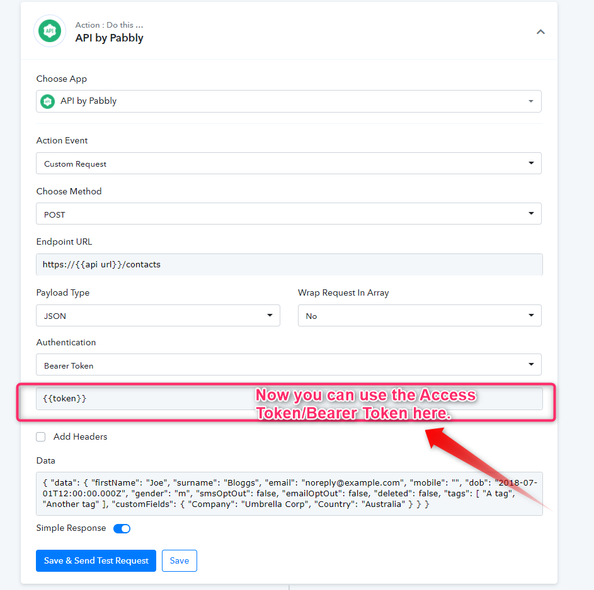Click the Endpoint URL label
This screenshot has height=590, width=594.
[64, 242]
